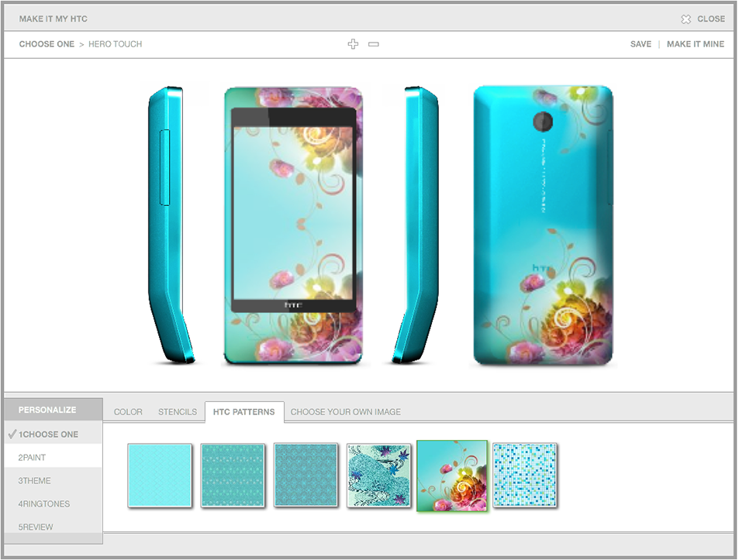Click the close X icon
Viewport: 739px width, 560px height.
(x=685, y=19)
